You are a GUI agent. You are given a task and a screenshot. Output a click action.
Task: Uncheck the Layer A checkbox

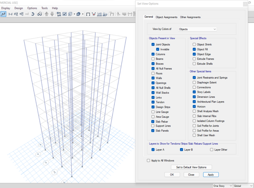tap(153, 150)
